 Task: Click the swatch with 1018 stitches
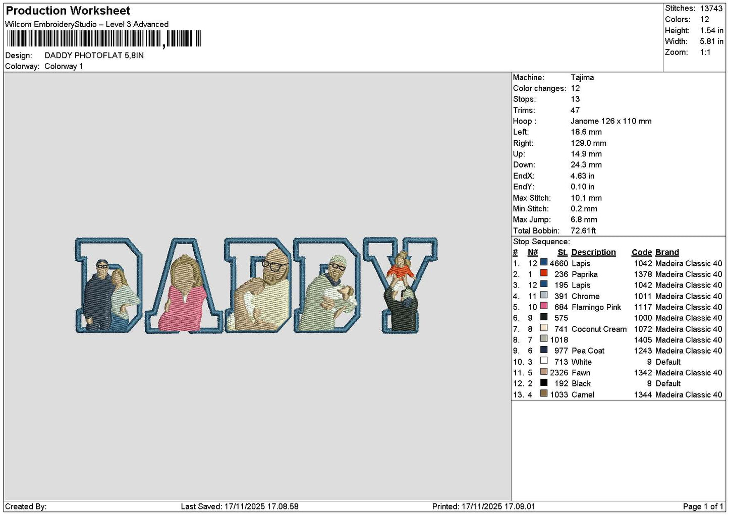[544, 339]
